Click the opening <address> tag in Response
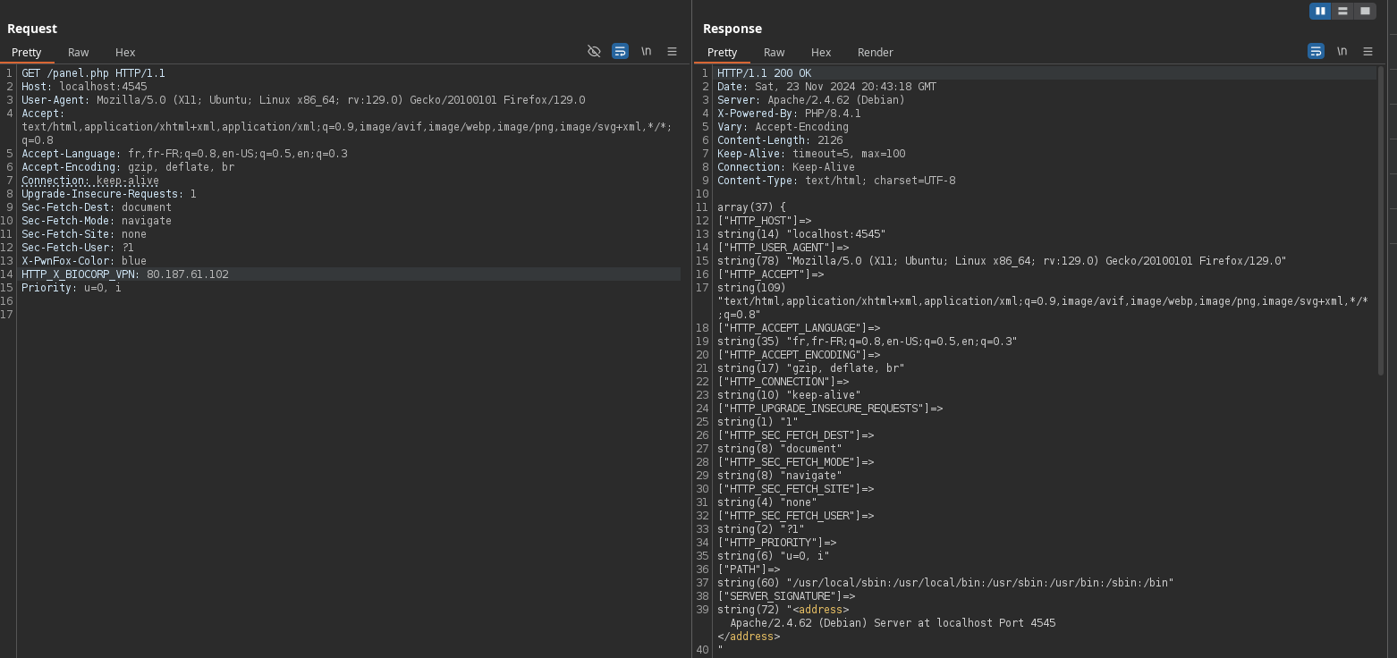 coord(820,610)
